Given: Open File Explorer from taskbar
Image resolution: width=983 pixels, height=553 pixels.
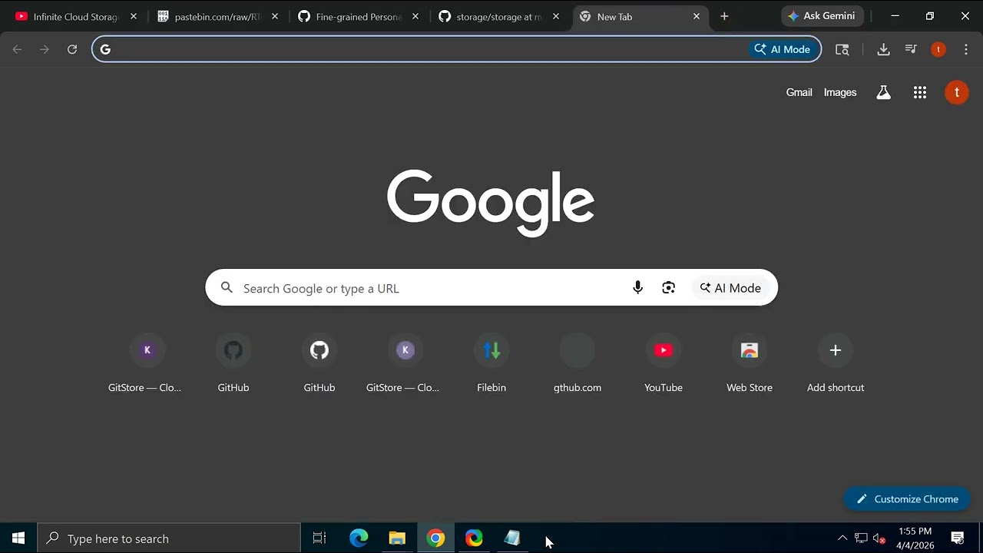Looking at the screenshot, I should pyautogui.click(x=397, y=538).
